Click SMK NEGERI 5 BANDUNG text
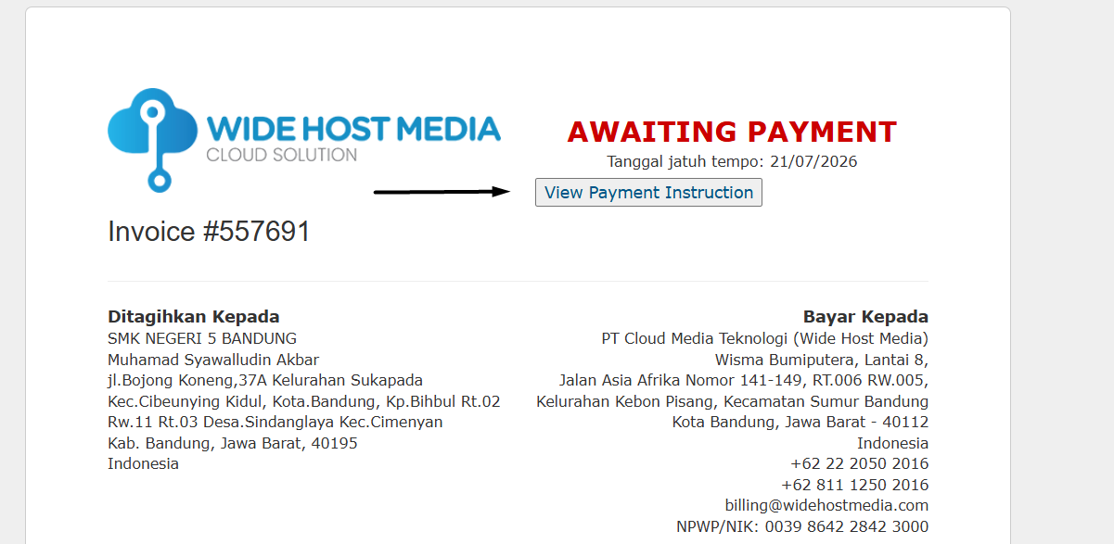The height and width of the screenshot is (544, 1114). click(x=202, y=338)
